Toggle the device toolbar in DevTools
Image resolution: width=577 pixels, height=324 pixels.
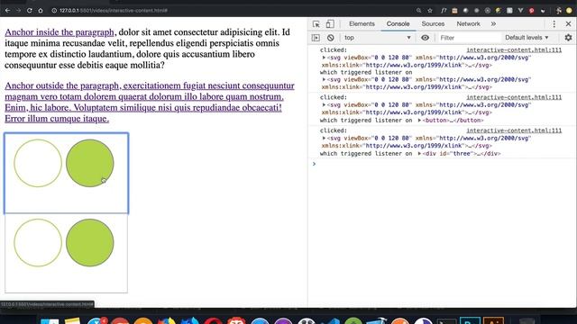pos(330,24)
